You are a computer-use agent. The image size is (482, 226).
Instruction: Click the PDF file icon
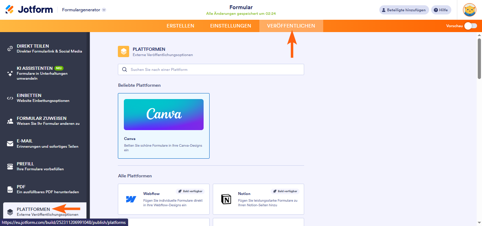click(10, 189)
